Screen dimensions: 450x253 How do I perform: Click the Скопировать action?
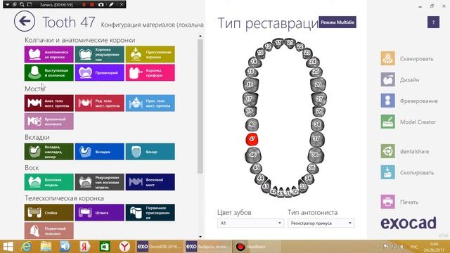click(407, 172)
